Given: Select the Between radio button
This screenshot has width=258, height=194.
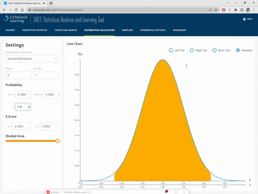Looking at the screenshot, I should pos(238,50).
